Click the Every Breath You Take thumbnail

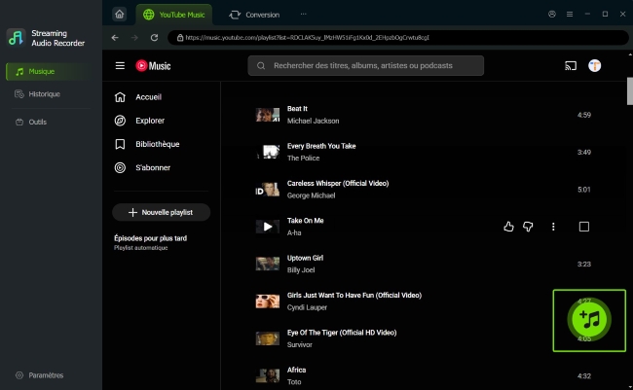click(x=267, y=152)
